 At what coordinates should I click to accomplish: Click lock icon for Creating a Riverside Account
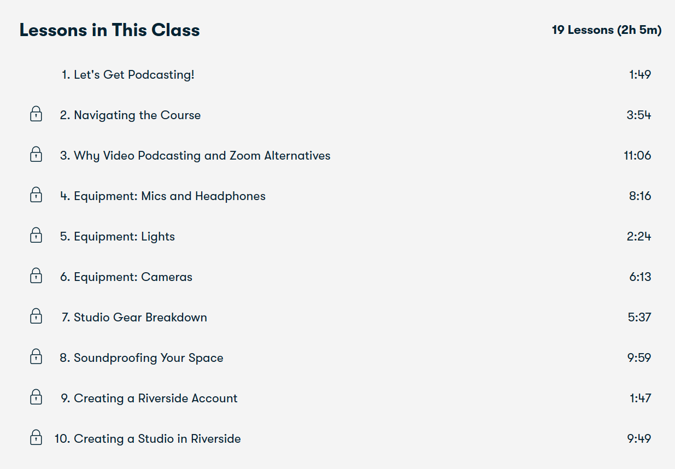tap(36, 397)
